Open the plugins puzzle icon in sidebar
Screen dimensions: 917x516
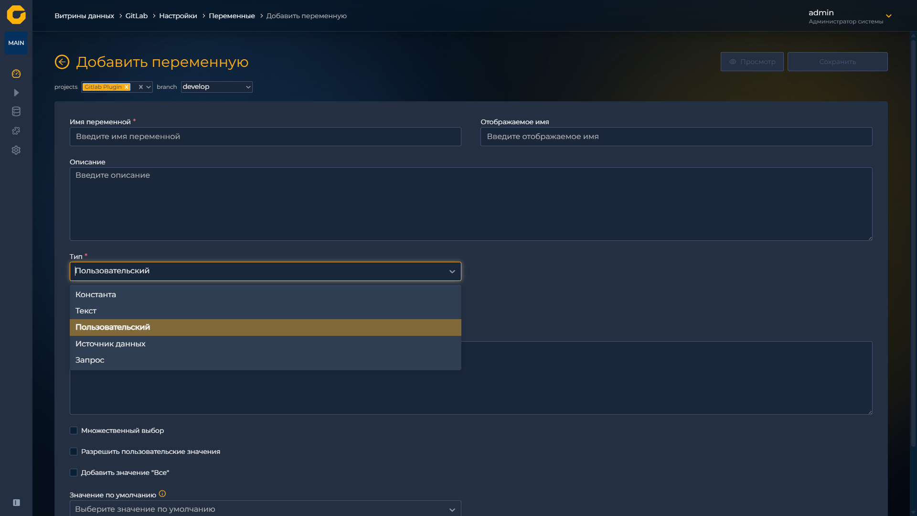click(x=16, y=131)
